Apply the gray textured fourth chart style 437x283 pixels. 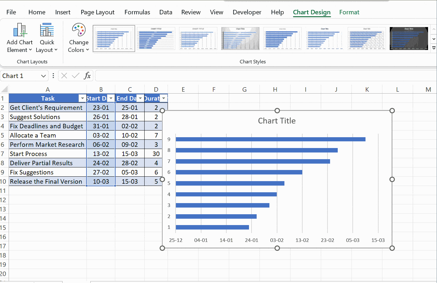pyautogui.click(x=240, y=39)
